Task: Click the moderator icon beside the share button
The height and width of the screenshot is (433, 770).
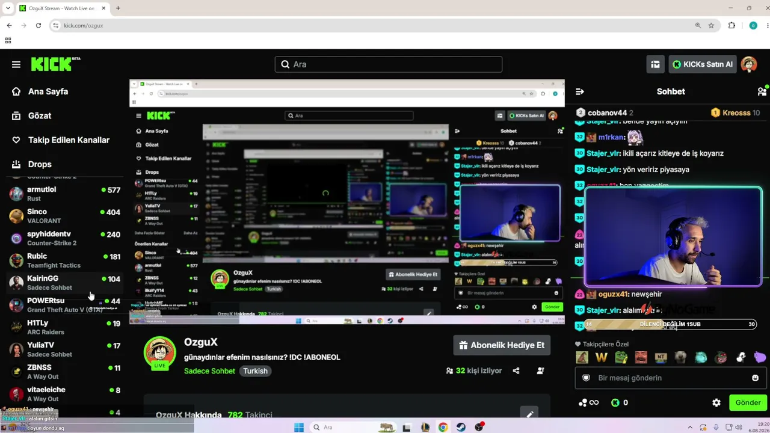Action: pyautogui.click(x=540, y=370)
